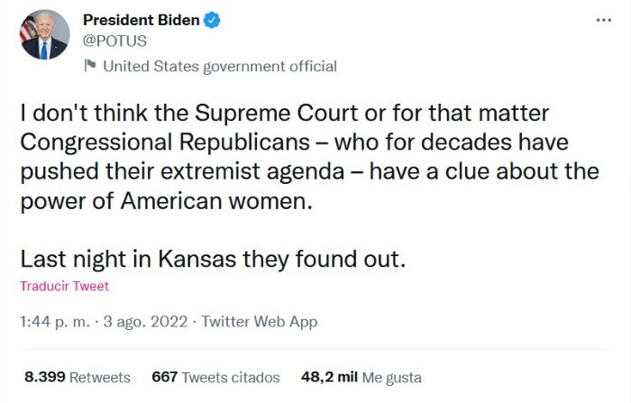Click the 3 ago. 2022 date

[149, 321]
